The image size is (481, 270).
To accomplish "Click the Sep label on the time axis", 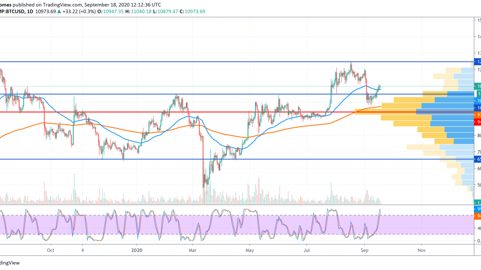I will coord(364,250).
